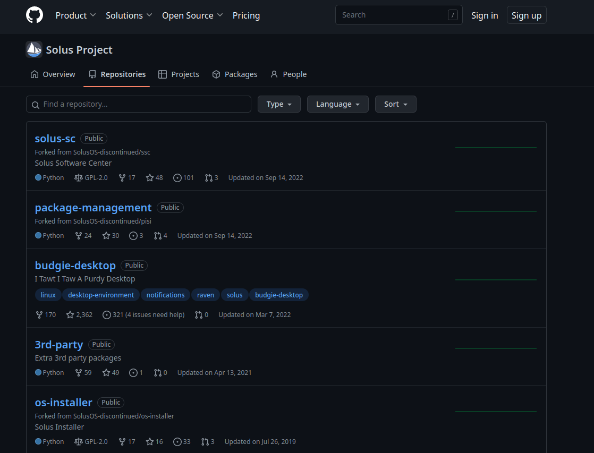
Task: Expand the Open Source menu
Action: (x=192, y=15)
